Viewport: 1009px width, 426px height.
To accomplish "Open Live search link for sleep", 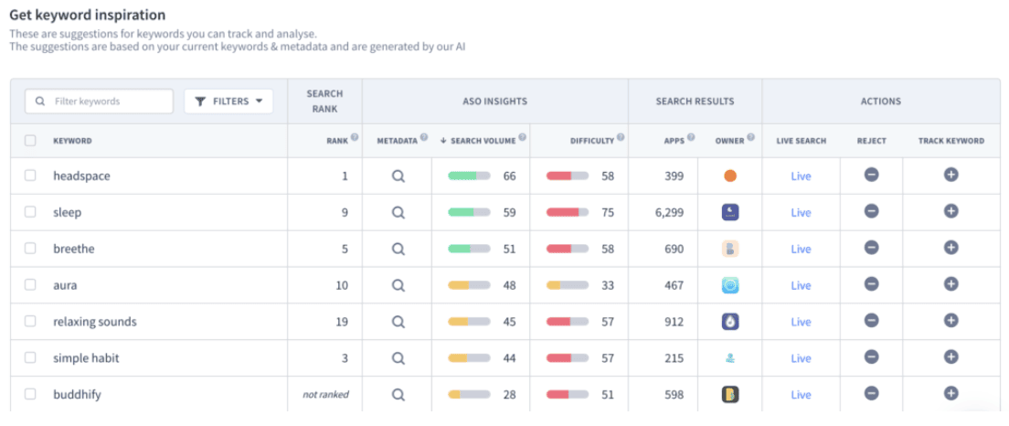I will pos(801,212).
